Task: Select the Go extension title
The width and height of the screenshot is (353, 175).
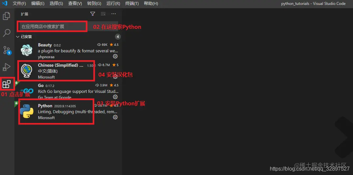Action: pos(41,85)
